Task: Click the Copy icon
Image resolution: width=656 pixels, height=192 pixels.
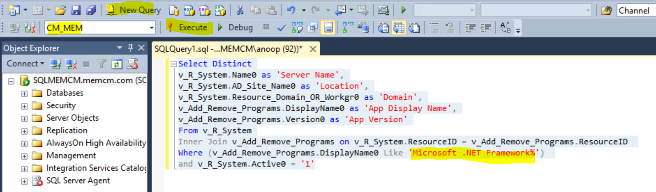Action: click(x=255, y=10)
